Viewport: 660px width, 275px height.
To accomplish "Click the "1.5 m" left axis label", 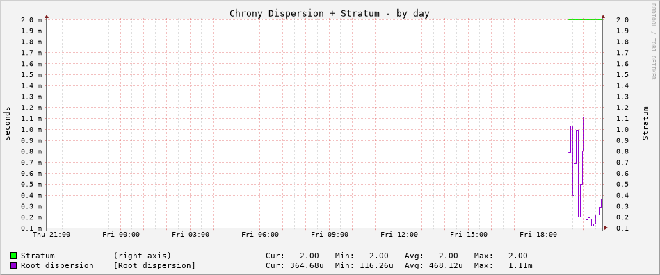I will click(x=31, y=74).
